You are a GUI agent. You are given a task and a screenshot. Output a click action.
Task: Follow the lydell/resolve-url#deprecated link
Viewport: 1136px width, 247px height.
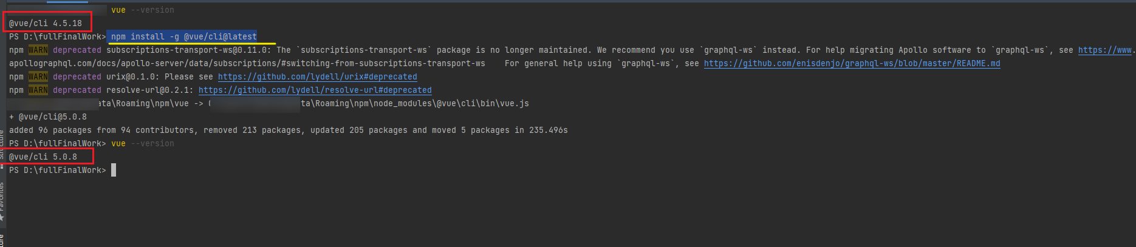[315, 90]
